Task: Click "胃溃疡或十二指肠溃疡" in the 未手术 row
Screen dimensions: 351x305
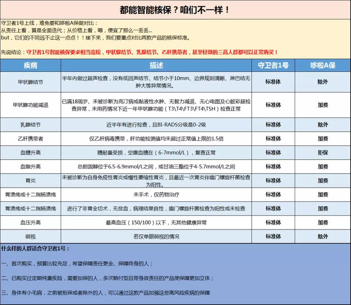Action: [30, 195]
